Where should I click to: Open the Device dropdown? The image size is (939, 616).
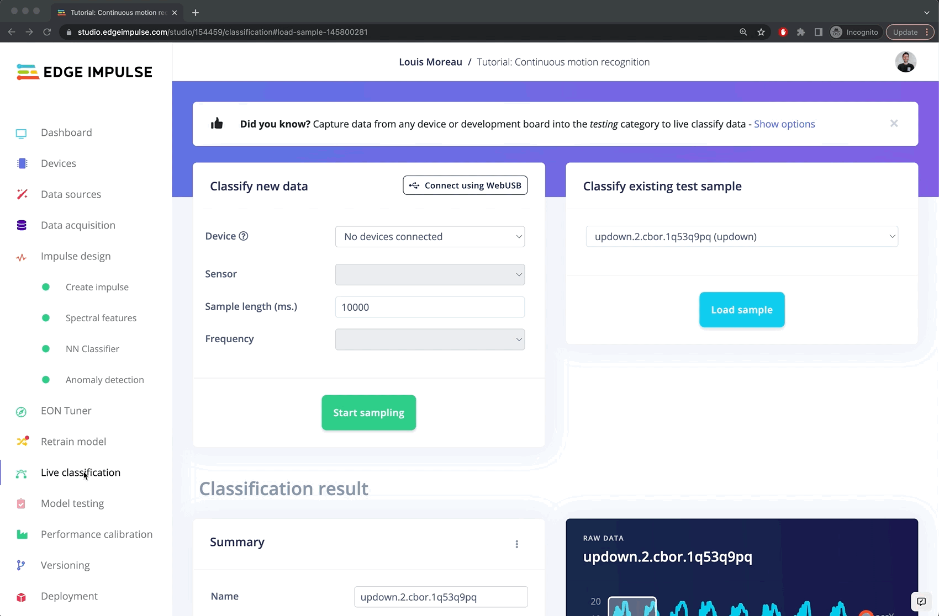point(430,237)
